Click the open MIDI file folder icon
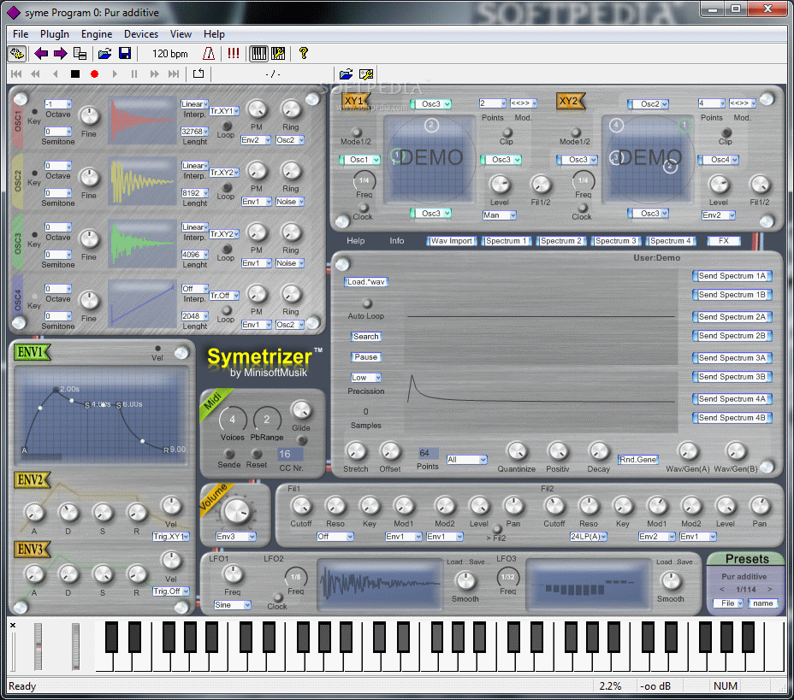 click(x=347, y=74)
